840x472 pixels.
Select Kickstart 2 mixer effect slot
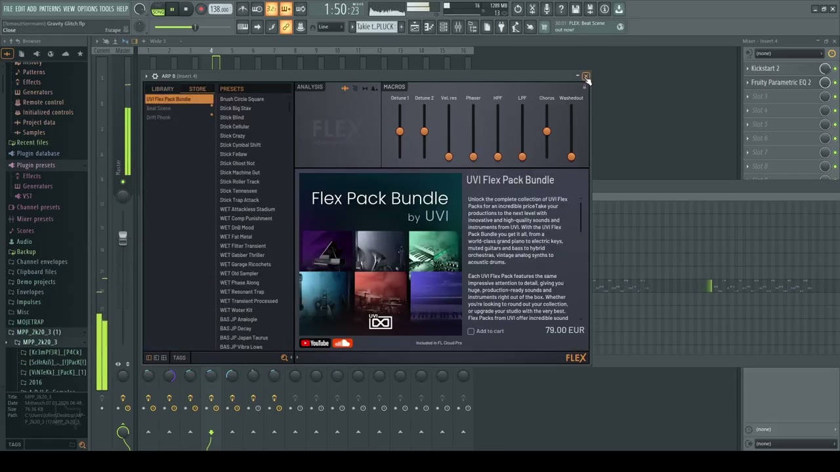pos(765,68)
